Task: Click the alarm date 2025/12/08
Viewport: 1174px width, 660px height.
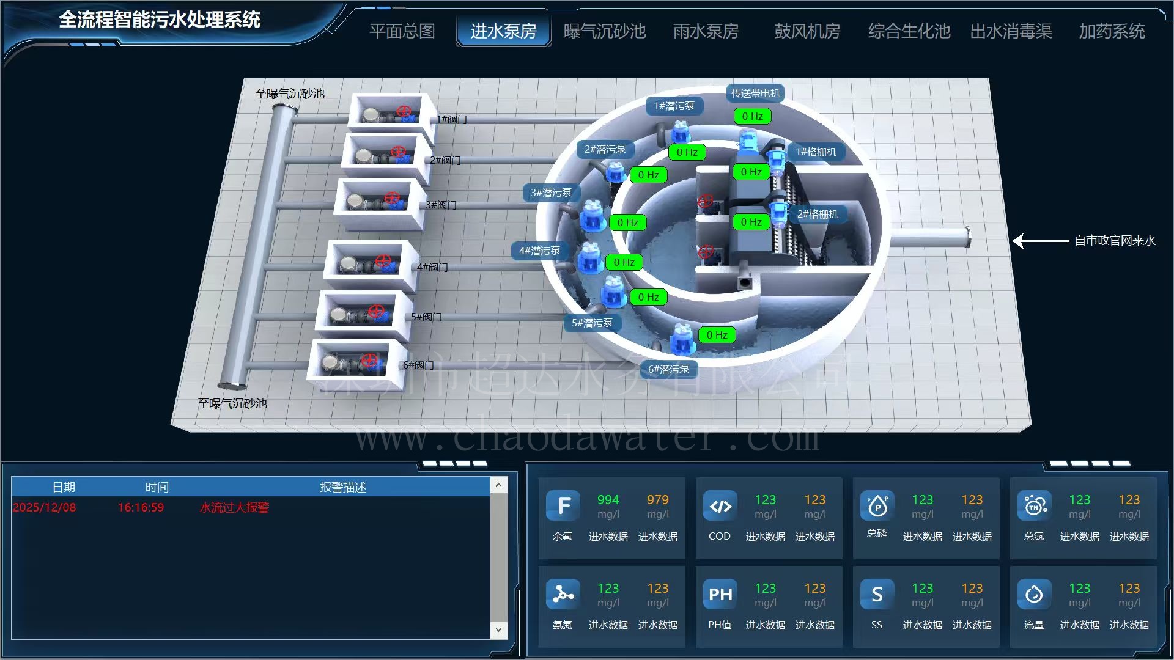Action: [44, 507]
